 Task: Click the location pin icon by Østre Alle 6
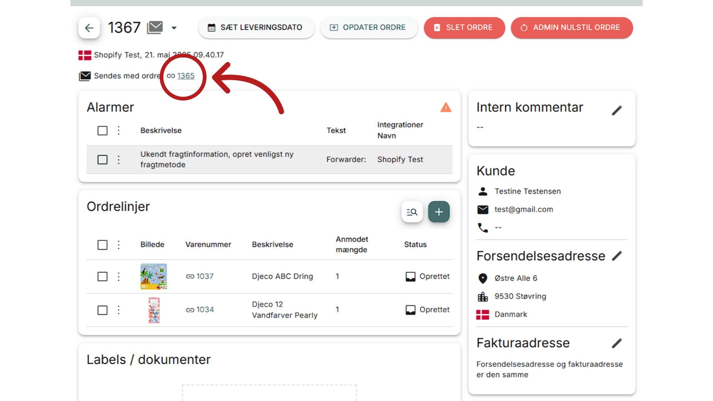[483, 278]
